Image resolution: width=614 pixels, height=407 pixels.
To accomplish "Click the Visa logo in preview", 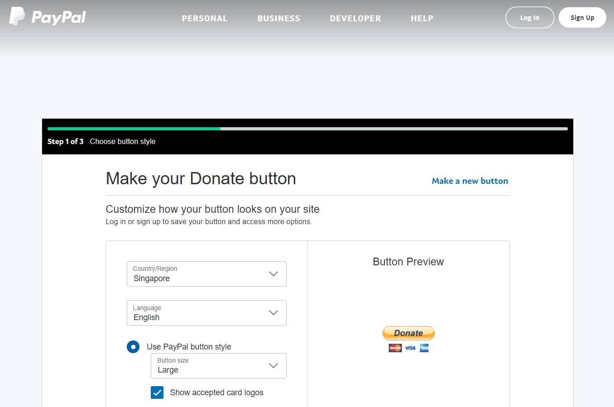I will pyautogui.click(x=410, y=348).
